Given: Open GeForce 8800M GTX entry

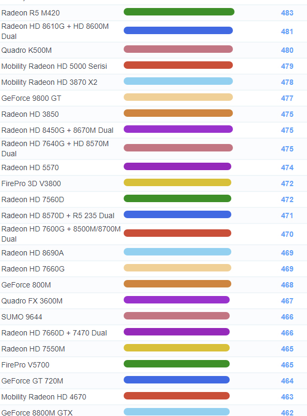Looking at the screenshot, I should coord(37,413).
